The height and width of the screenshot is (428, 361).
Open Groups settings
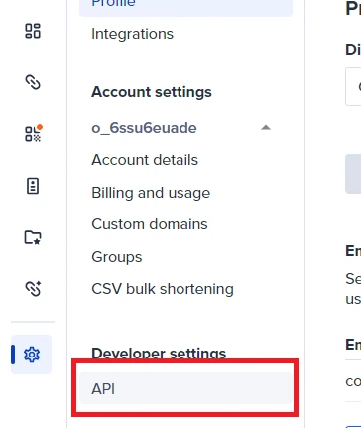[117, 257]
